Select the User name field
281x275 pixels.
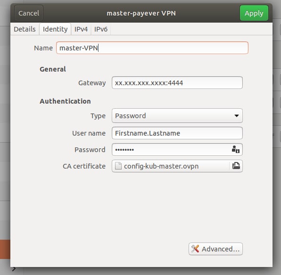pos(177,133)
